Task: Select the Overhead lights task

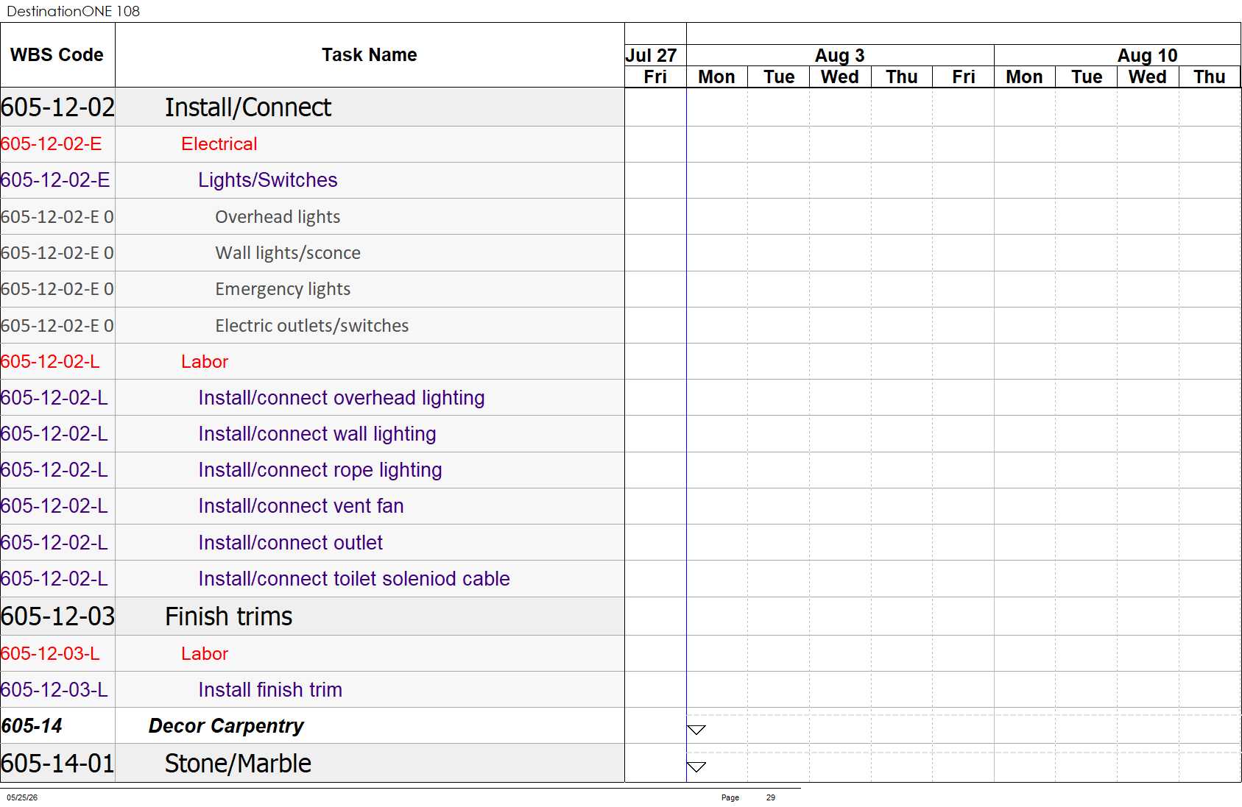Action: click(x=312, y=217)
